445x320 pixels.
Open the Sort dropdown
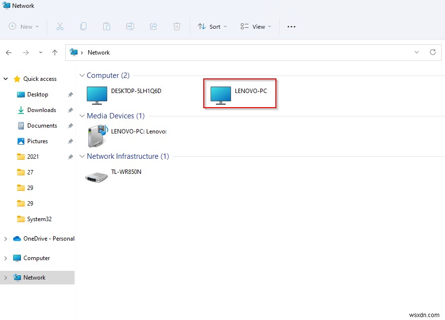coord(212,26)
